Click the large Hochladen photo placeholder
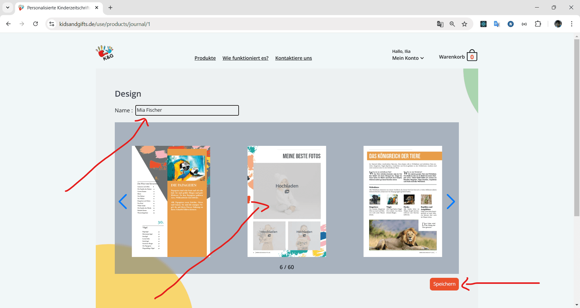 tap(287, 189)
